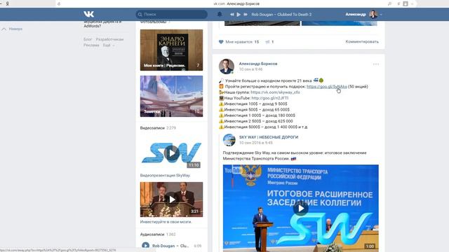Play the SkyWay 11:10 video thumbnail
The image size is (449, 252).
(x=171, y=153)
